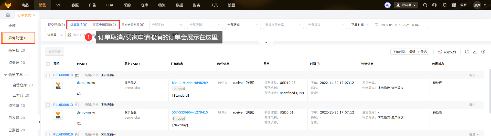
Task: Open the notifications bell icon
Action: 445,5
